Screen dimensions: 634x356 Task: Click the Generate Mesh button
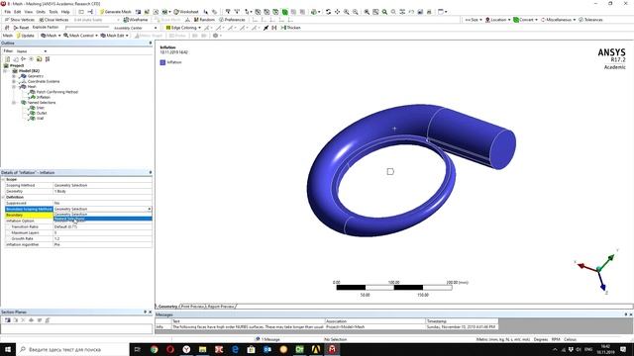(x=115, y=12)
